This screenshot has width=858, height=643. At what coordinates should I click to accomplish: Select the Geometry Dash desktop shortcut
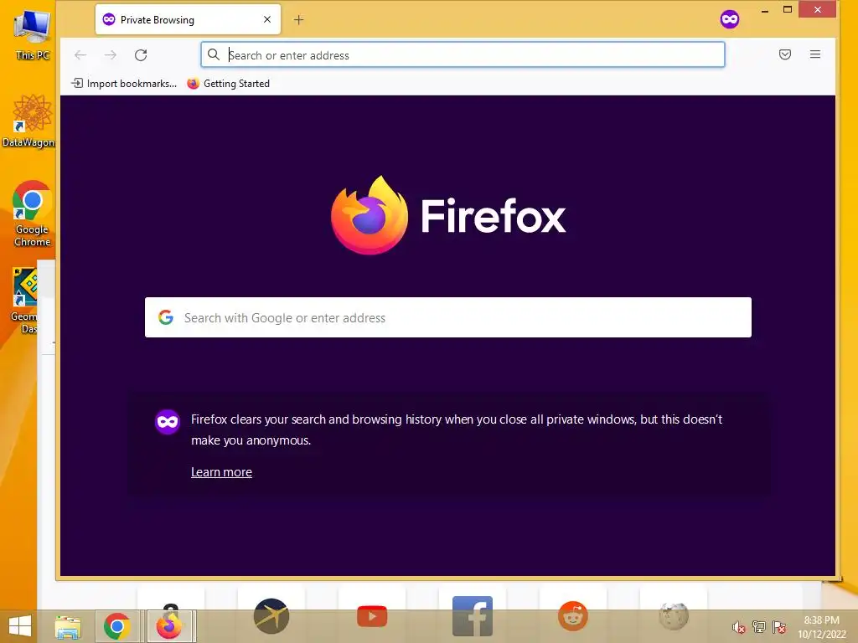tap(24, 301)
